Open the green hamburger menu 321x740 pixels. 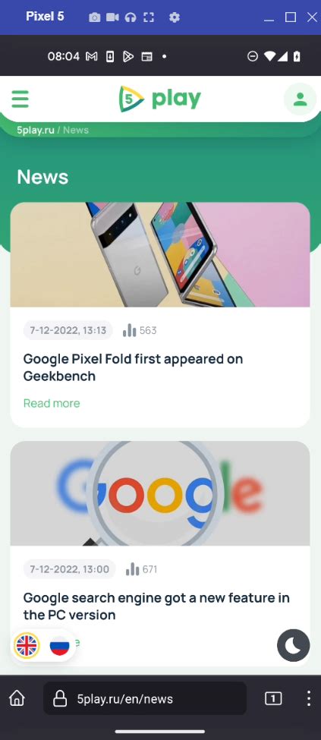pyautogui.click(x=20, y=99)
